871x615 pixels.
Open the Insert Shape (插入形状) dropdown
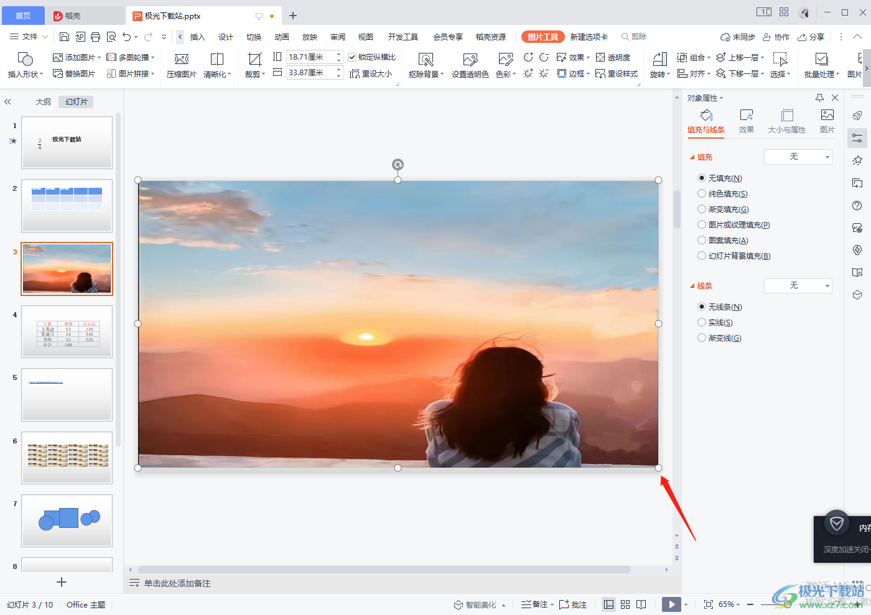(x=26, y=74)
